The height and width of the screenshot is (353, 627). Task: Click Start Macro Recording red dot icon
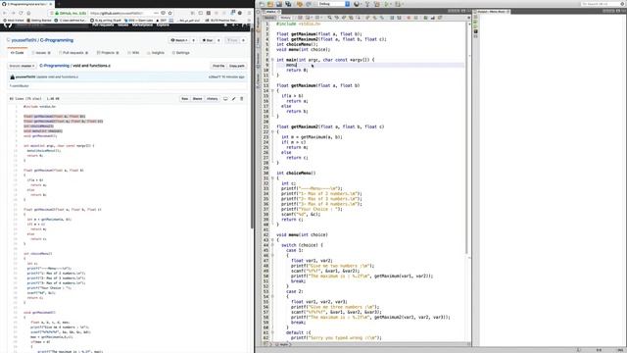409,18
